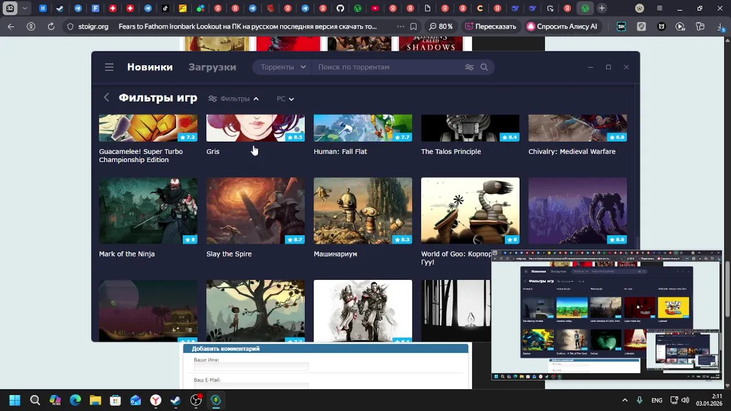Open the Mark of the Ninja thumbnail
This screenshot has width=731, height=411.
[148, 211]
